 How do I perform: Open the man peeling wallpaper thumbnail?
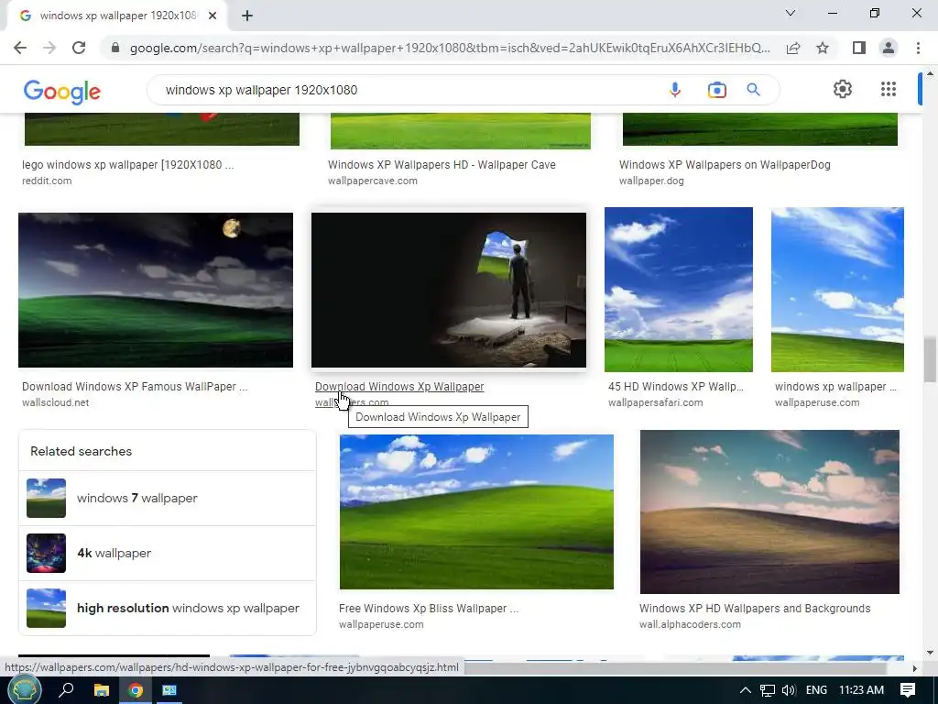pos(449,290)
